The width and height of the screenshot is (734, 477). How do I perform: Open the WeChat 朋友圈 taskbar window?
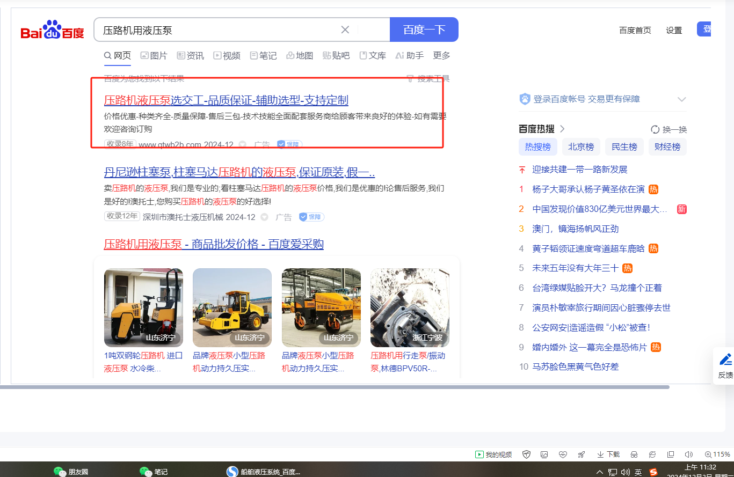pos(71,472)
